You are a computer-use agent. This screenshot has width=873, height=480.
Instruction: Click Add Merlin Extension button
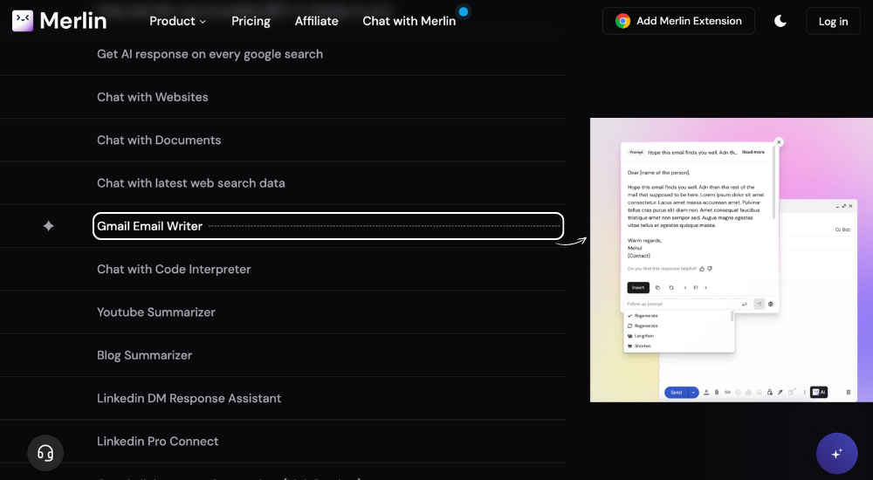coord(678,21)
